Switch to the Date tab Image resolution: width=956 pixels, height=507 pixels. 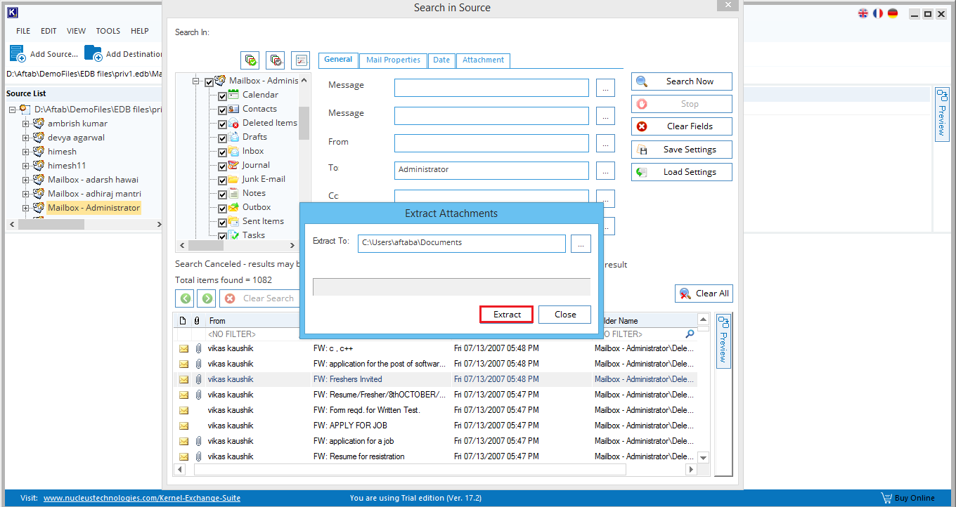click(441, 60)
